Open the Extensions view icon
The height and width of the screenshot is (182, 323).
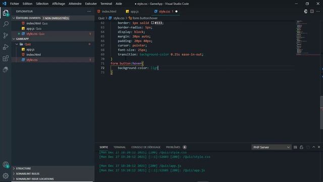coord(6,58)
